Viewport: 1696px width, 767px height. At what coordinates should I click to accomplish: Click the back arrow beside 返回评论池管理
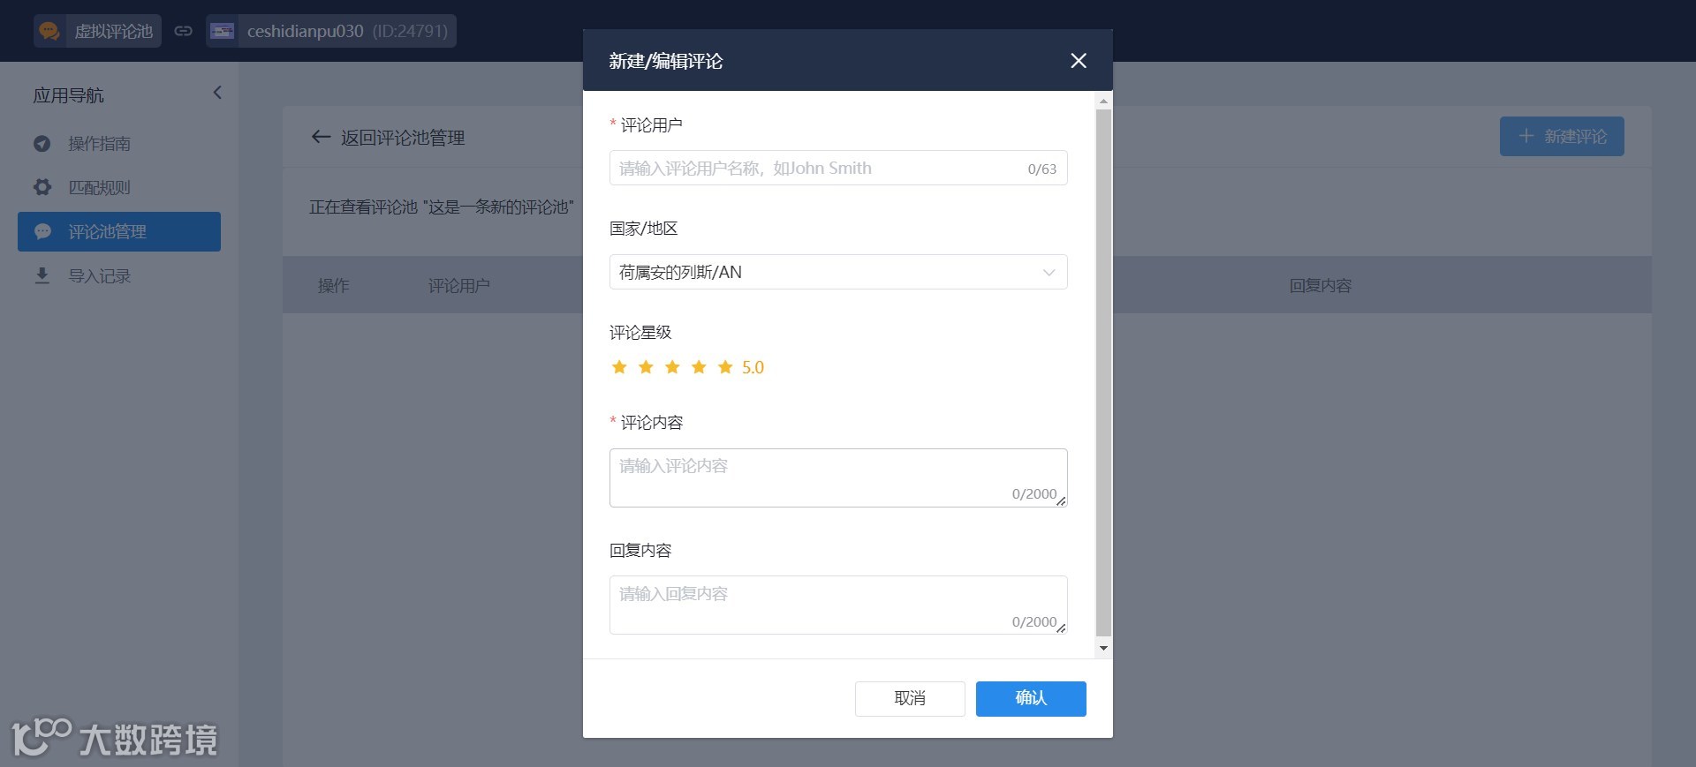[321, 137]
